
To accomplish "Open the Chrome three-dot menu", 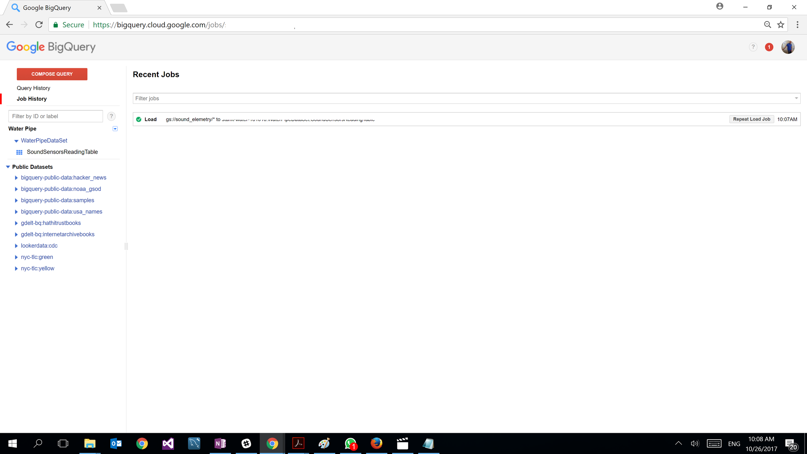I will tap(797, 25).
